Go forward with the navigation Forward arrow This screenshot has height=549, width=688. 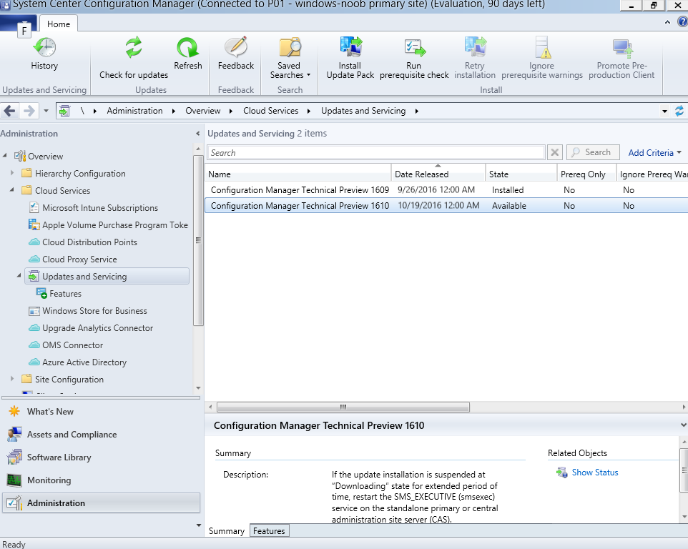(29, 111)
